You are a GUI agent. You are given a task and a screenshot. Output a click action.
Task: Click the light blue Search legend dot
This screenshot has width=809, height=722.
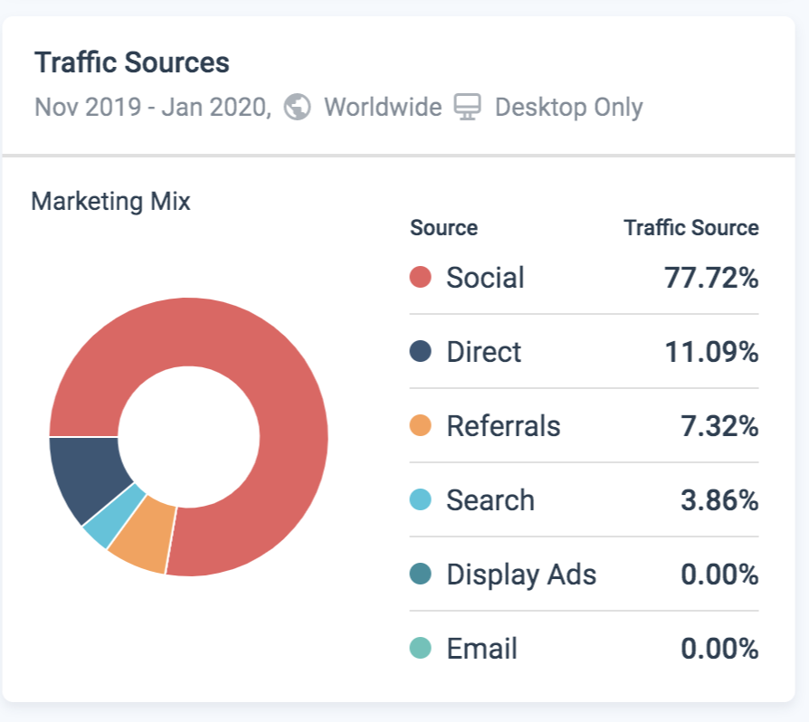421,499
